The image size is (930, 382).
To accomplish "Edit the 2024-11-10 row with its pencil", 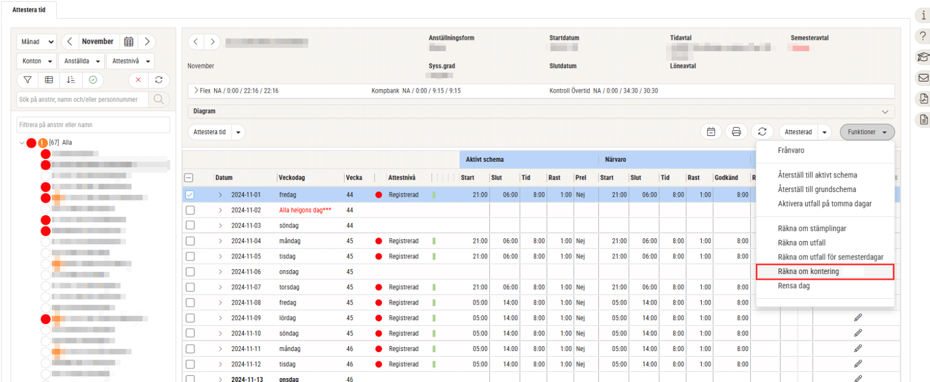I will (858, 333).
